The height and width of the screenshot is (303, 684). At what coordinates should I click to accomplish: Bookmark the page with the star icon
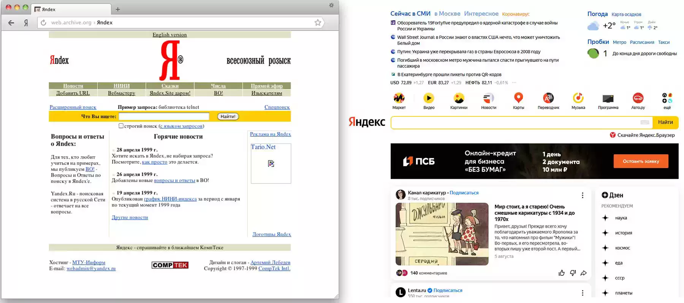318,23
